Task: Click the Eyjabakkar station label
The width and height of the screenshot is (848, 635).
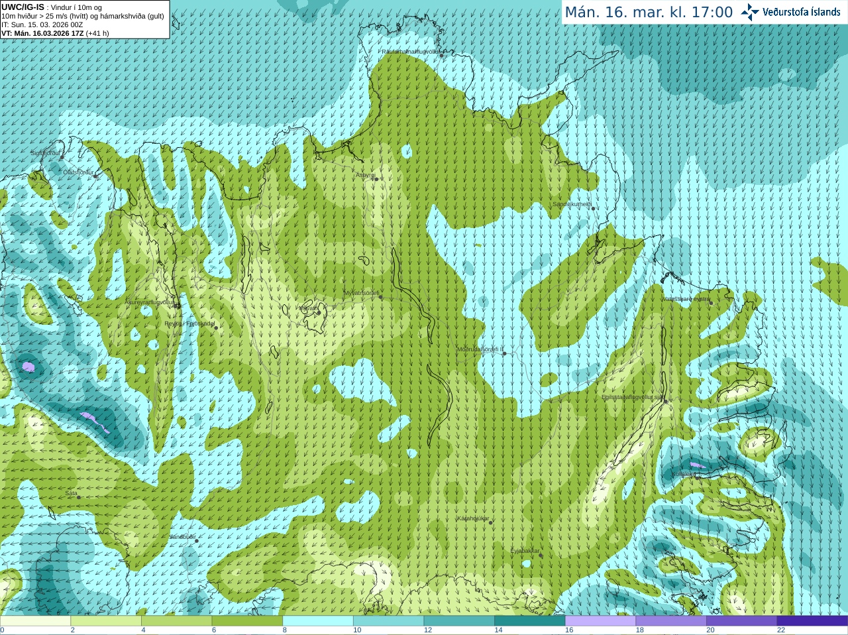Action: [x=525, y=551]
